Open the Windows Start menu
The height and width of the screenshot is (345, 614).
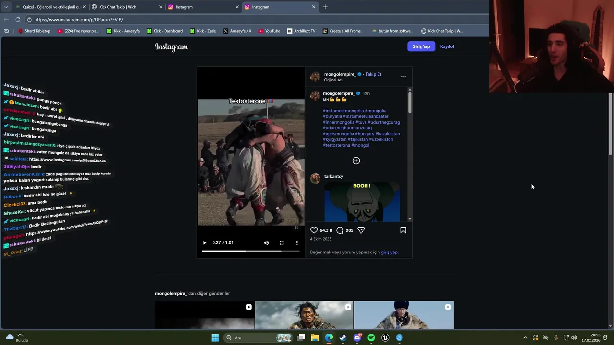tap(215, 338)
